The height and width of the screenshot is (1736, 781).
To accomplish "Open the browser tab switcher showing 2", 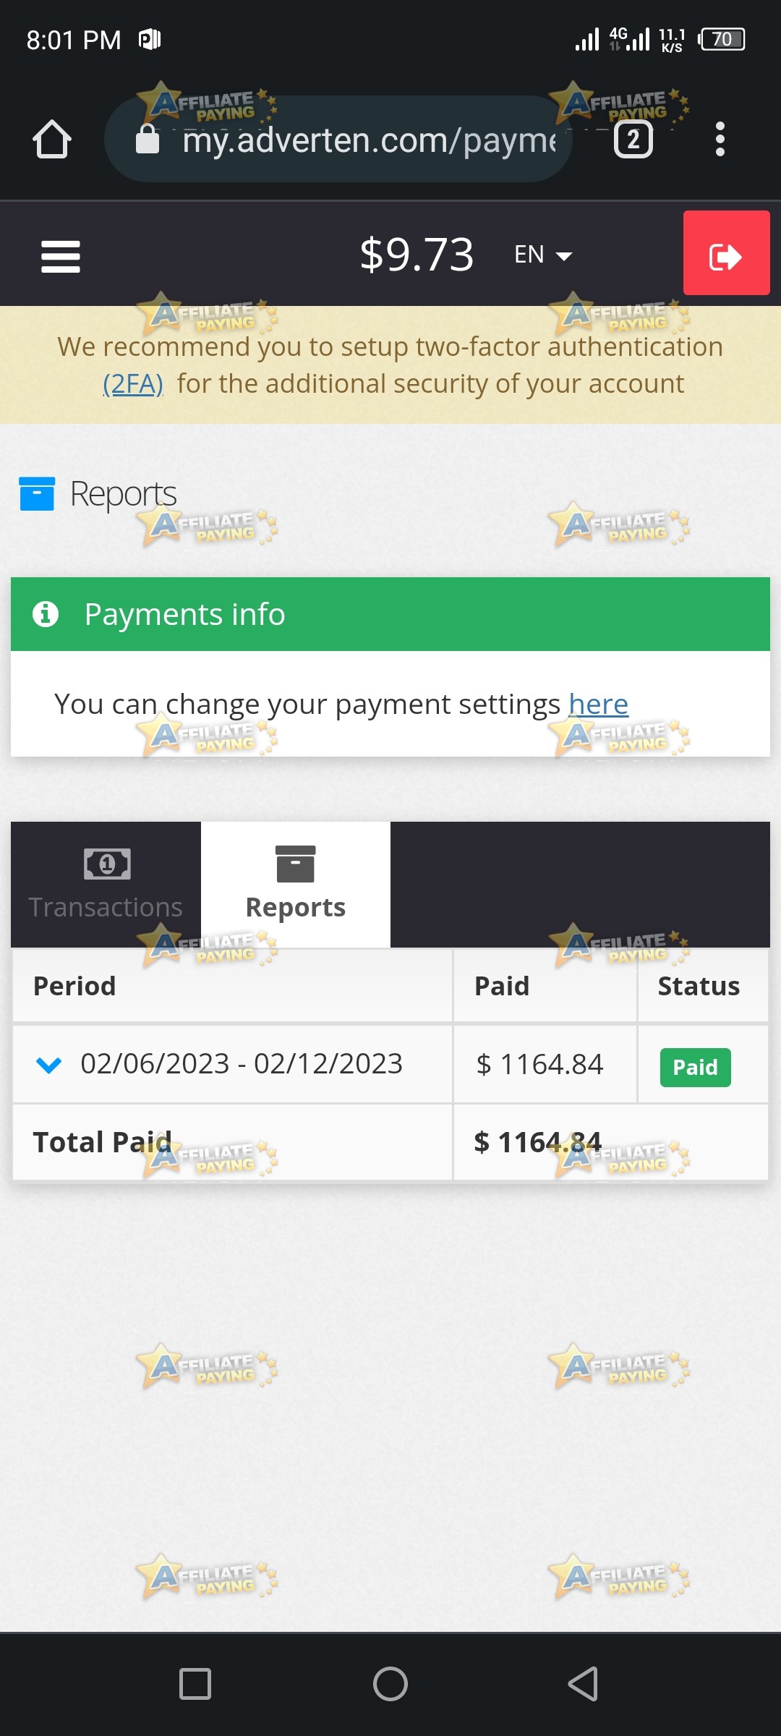I will [633, 140].
